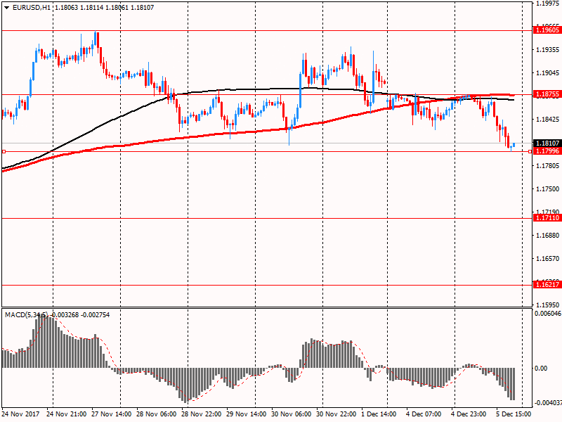Click the current price label 1.18107
Image resolution: width=562 pixels, height=422 pixels.
click(547, 143)
